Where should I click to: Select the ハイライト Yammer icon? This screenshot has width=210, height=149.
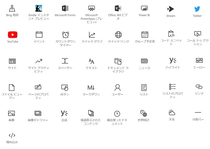click(x=173, y=60)
